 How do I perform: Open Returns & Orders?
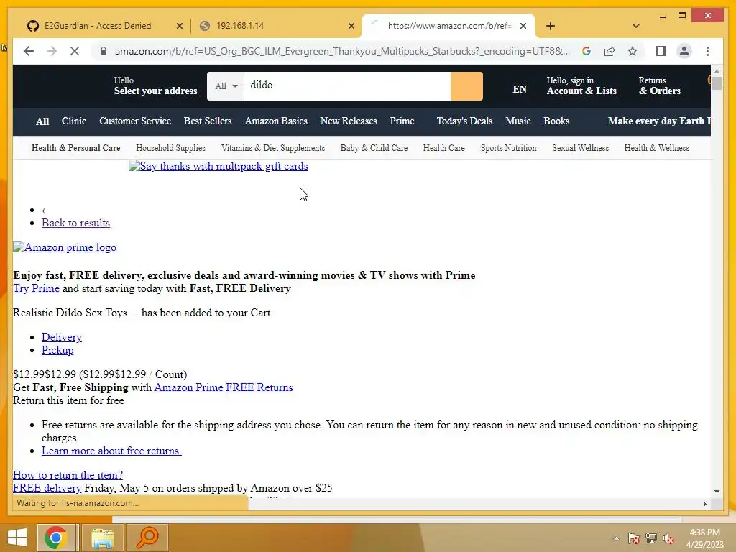click(x=659, y=86)
